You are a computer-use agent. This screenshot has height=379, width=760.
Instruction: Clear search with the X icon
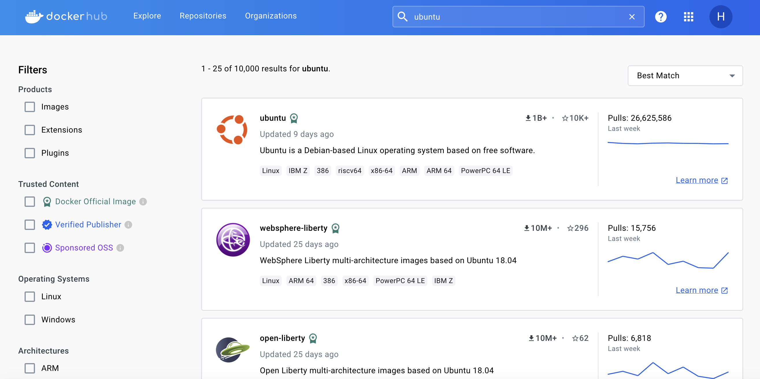[632, 17]
